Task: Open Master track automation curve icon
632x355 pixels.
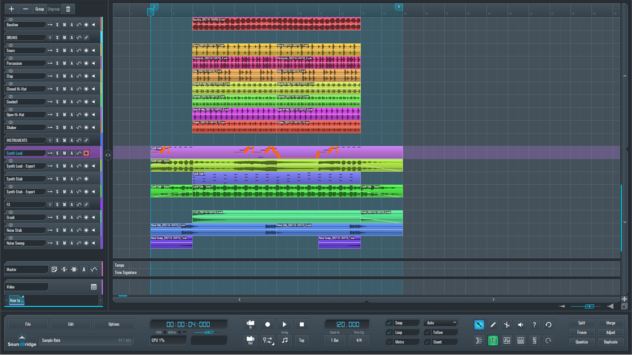Action: pyautogui.click(x=94, y=270)
